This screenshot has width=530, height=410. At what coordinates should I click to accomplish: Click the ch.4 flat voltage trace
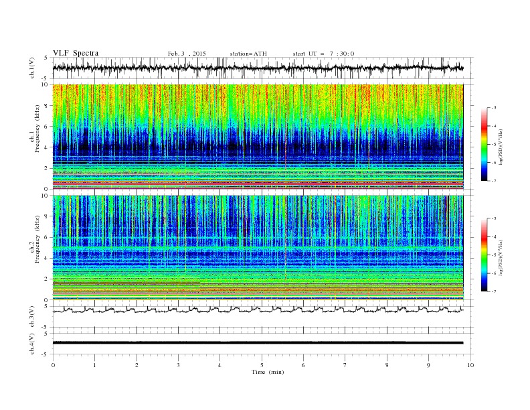pyautogui.click(x=258, y=343)
